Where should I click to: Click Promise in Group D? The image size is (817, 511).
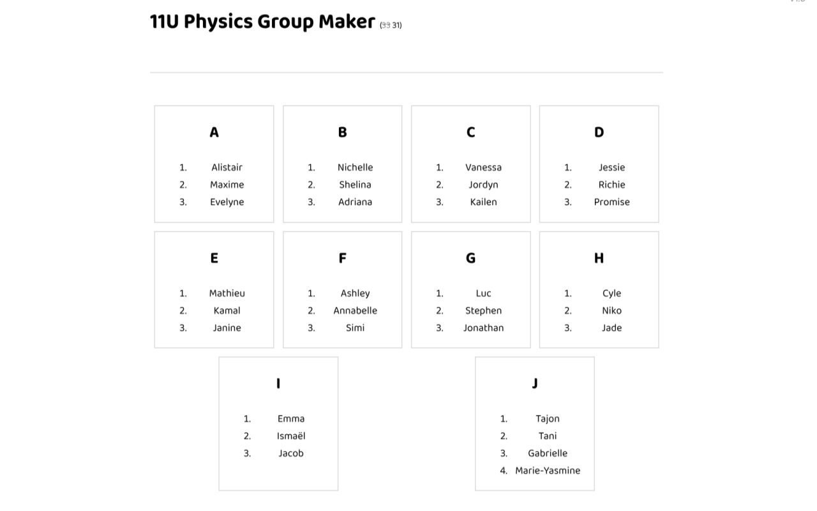(x=611, y=202)
